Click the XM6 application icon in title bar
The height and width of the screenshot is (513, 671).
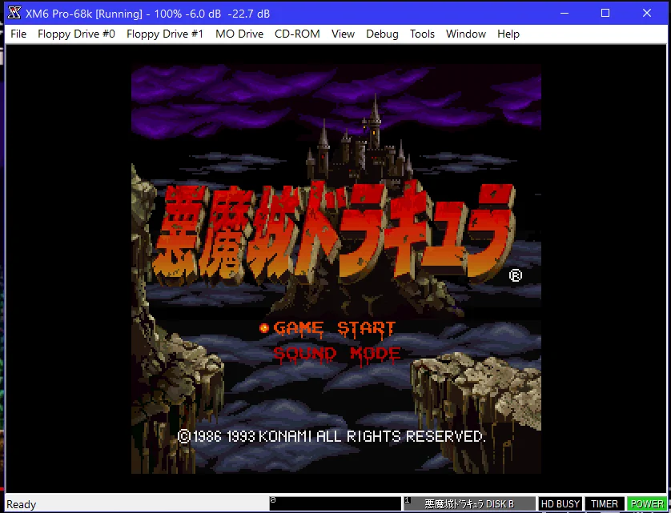[x=14, y=13]
